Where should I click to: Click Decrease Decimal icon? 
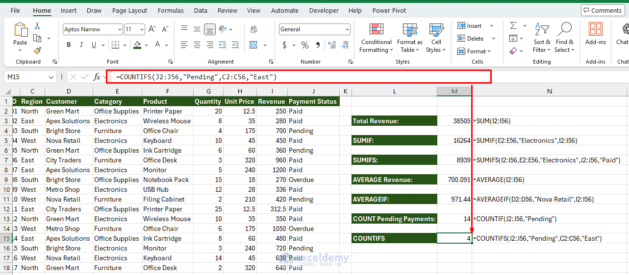pos(345,45)
